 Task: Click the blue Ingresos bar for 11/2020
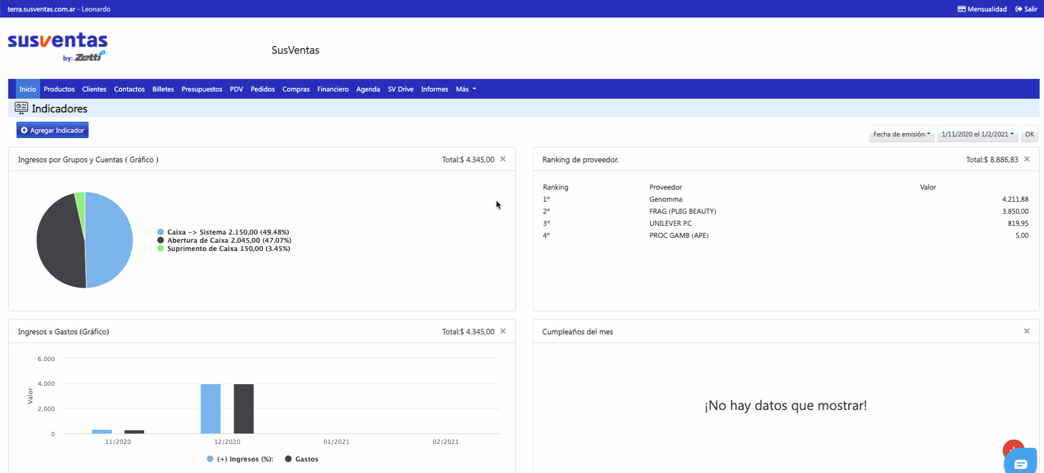click(102, 431)
